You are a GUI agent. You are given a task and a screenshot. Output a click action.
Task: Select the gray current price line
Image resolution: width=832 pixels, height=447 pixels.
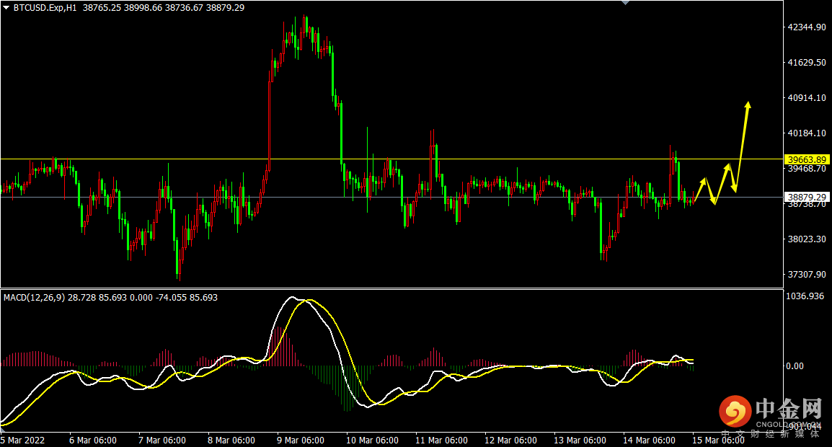[x=391, y=197]
